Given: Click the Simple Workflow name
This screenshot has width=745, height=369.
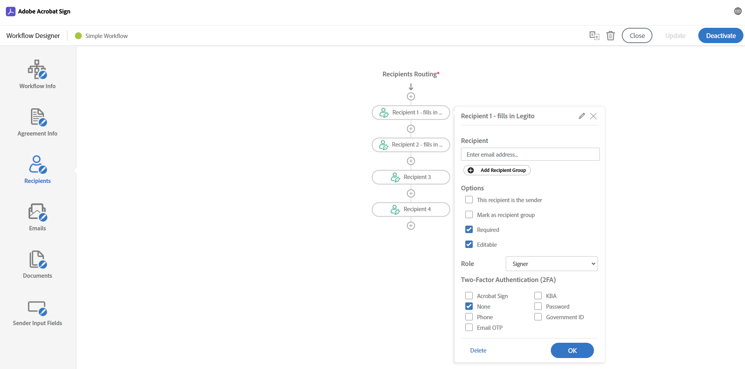Looking at the screenshot, I should [x=107, y=36].
